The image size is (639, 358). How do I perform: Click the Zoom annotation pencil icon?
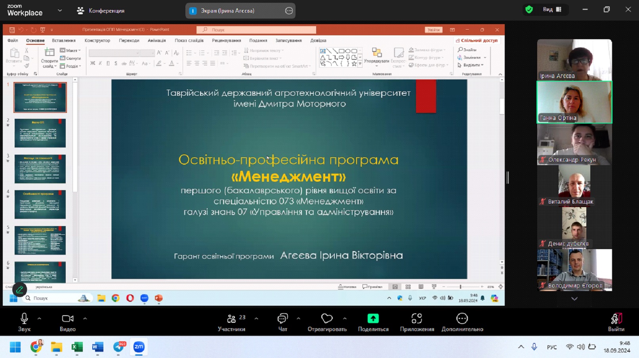click(19, 290)
